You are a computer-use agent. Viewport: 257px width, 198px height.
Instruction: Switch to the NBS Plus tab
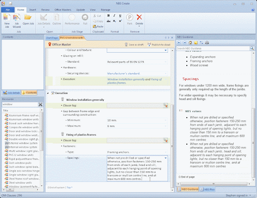pyautogui.click(x=207, y=189)
